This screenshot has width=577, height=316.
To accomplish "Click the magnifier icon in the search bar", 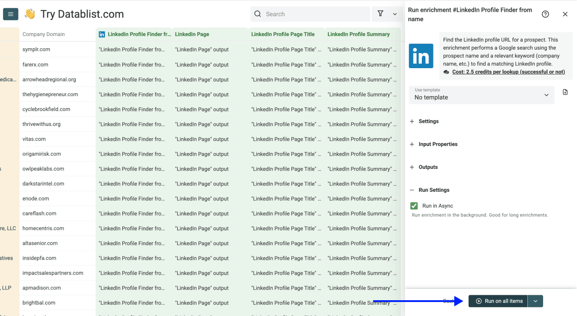I will pyautogui.click(x=257, y=14).
